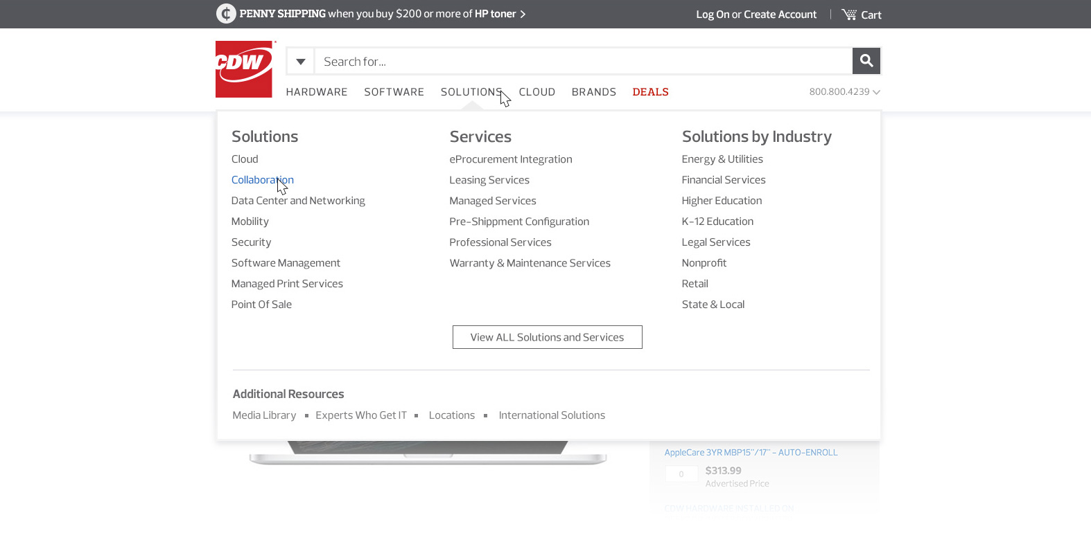Open Data Center and Networking link
The height and width of the screenshot is (560, 1091).
298,201
